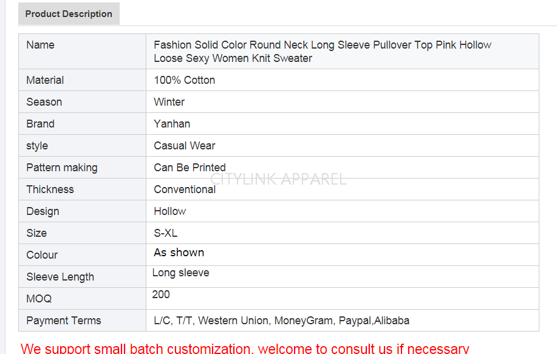Click the payment methods list with Paypal
557x354 pixels.
[x=281, y=321]
